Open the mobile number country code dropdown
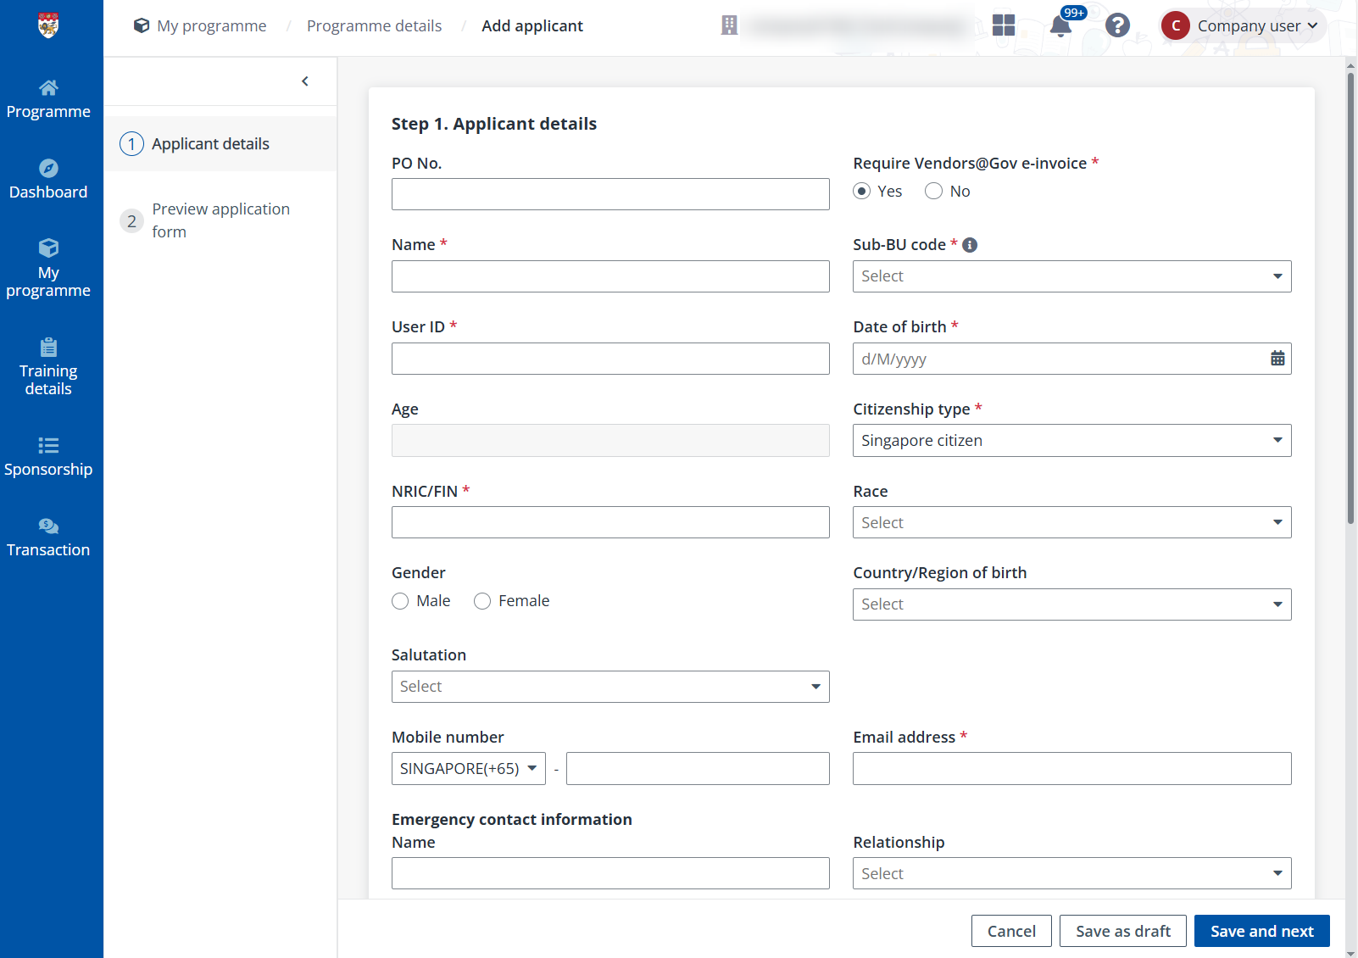Viewport: 1358px width, 958px height. click(467, 768)
